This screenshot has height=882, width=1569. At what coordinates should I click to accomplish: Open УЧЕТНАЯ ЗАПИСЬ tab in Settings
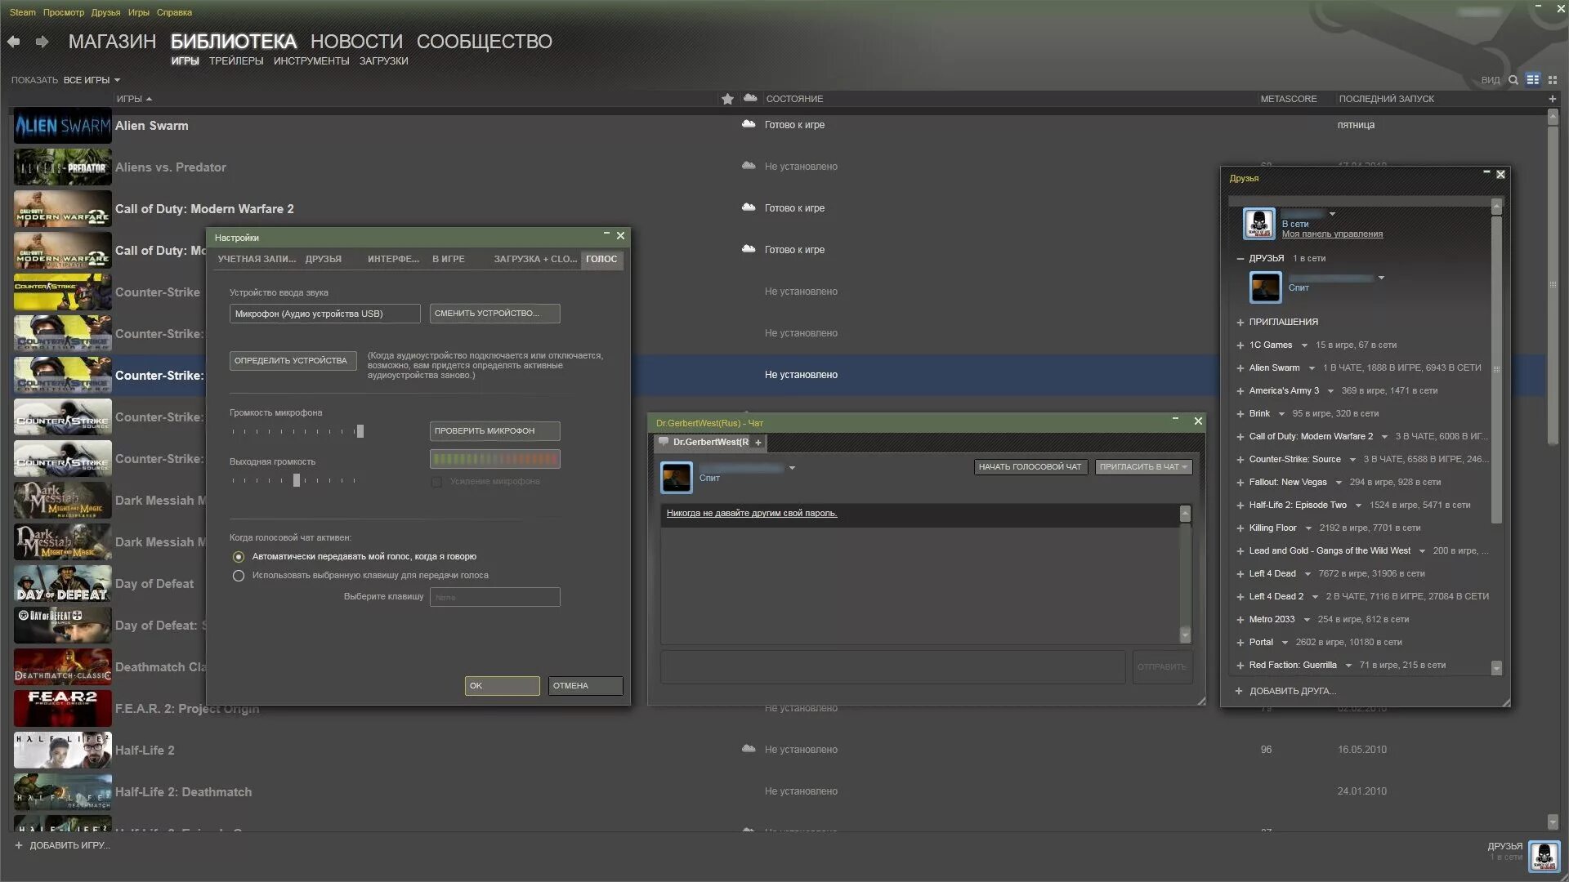click(257, 259)
